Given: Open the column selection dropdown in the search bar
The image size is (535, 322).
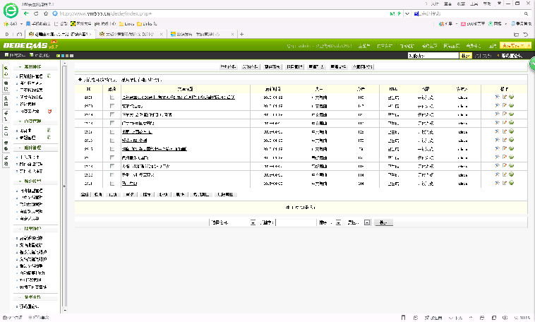Looking at the screenshot, I should point(232,222).
